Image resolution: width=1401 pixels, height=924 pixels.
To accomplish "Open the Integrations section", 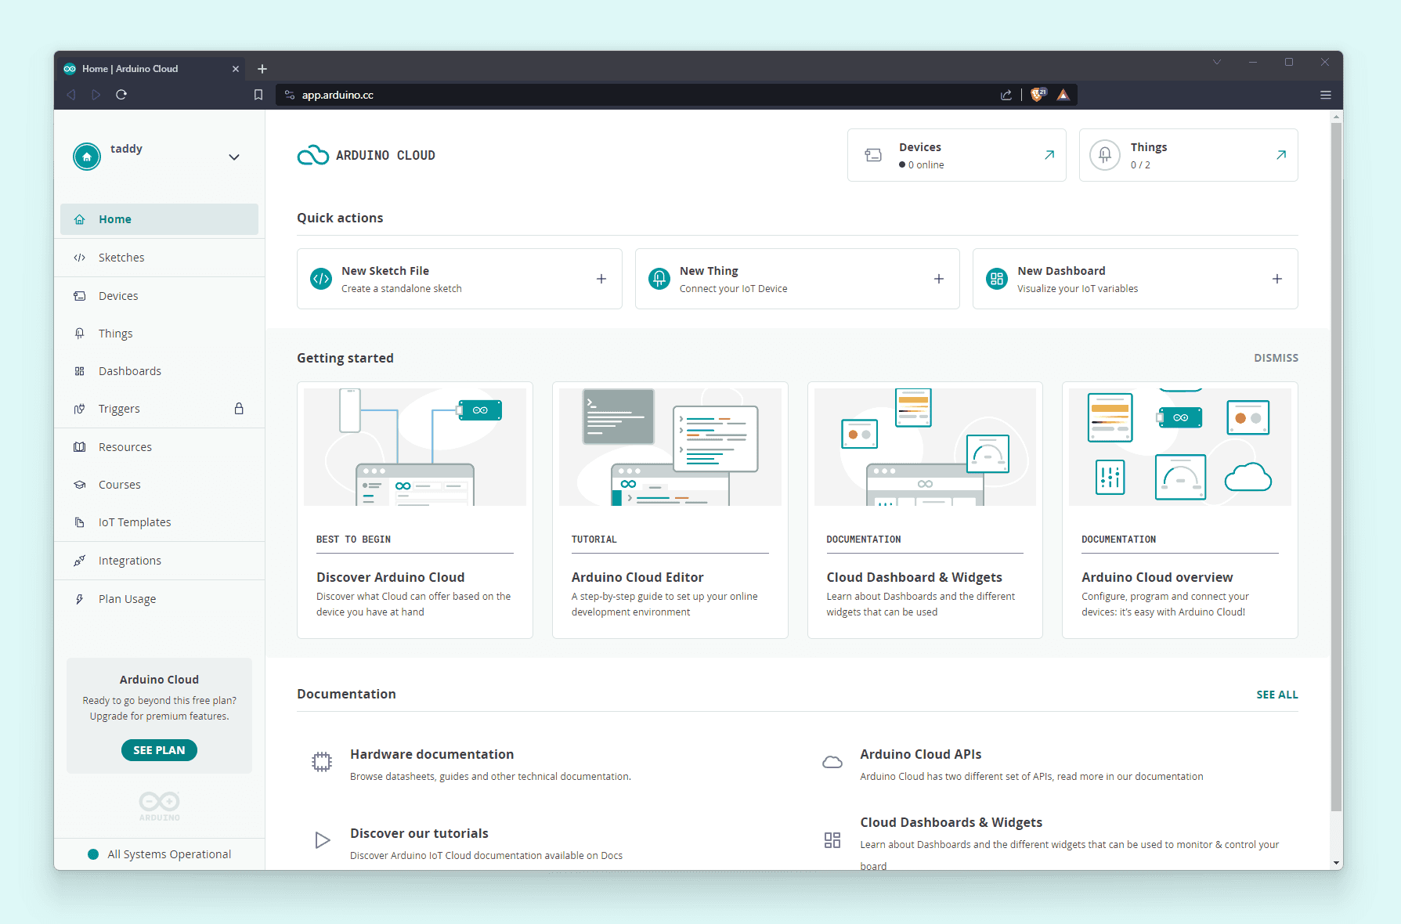I will [128, 560].
